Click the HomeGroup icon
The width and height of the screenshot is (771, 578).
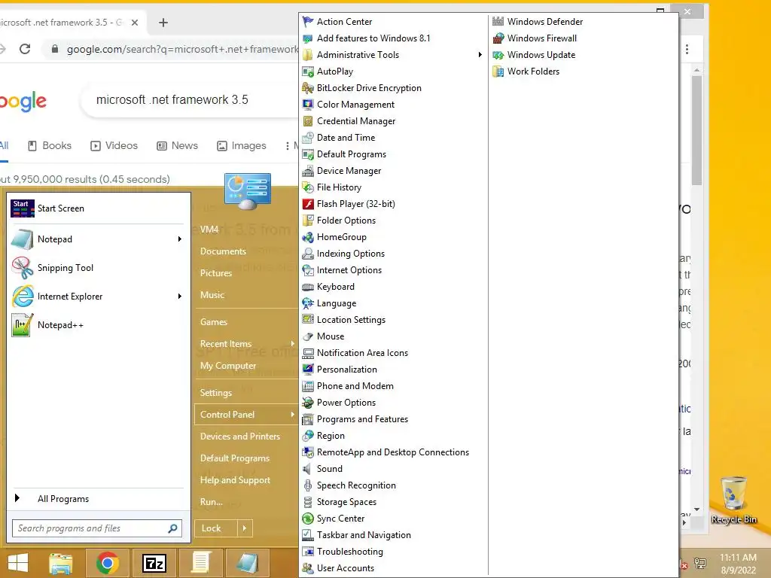[308, 237]
